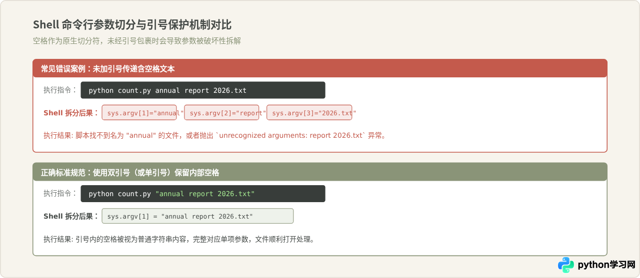Click the red header '常见错误案例：未加引号传递含空格文本'

(320, 68)
